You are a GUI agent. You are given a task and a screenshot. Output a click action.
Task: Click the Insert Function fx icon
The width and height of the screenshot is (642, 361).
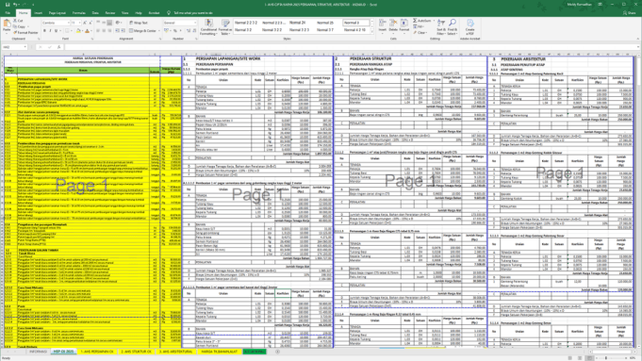[x=58, y=47]
